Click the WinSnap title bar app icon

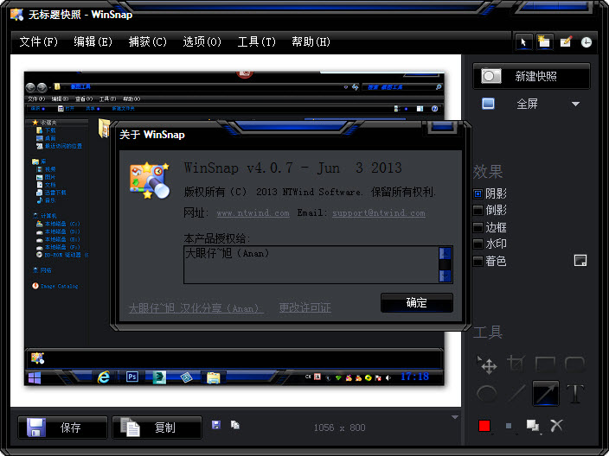17,15
